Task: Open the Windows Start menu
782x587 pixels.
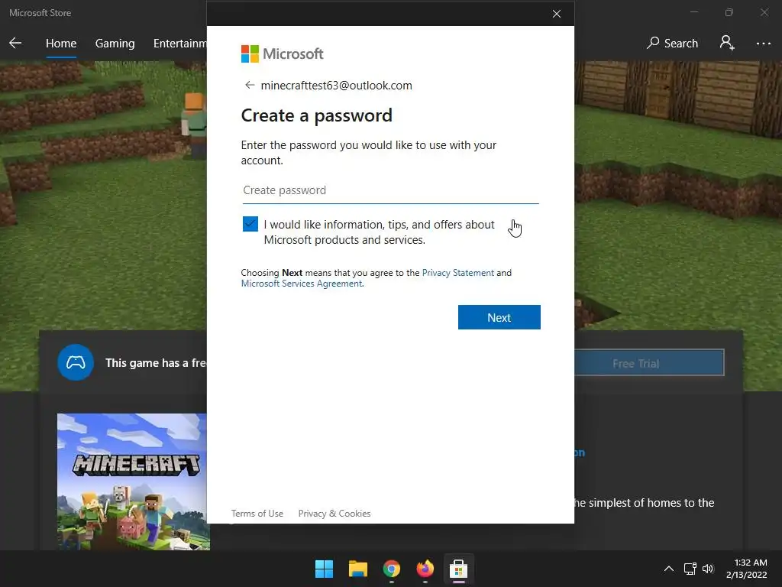Action: 324,569
